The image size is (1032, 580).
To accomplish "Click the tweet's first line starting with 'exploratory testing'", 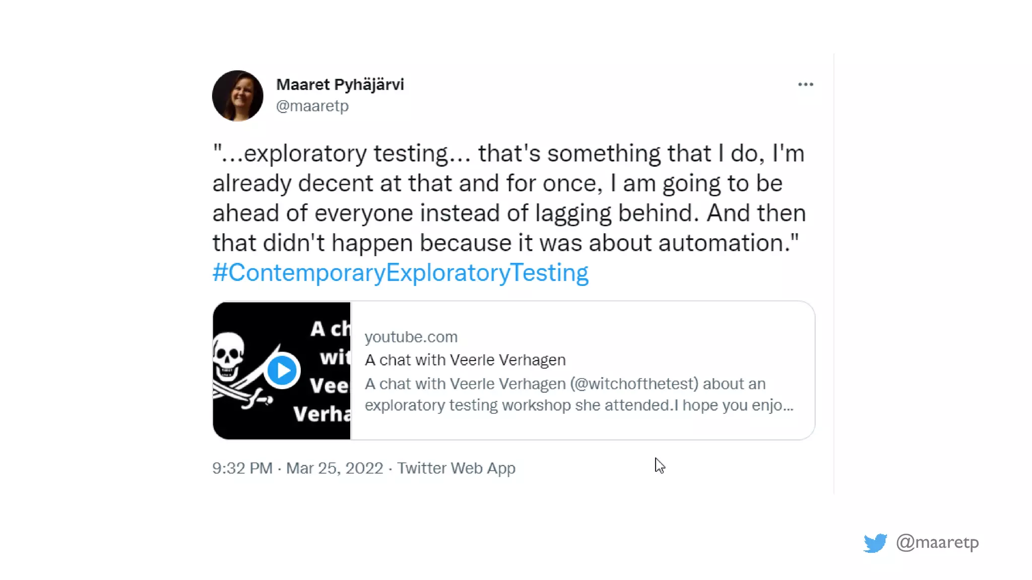I will coord(508,154).
